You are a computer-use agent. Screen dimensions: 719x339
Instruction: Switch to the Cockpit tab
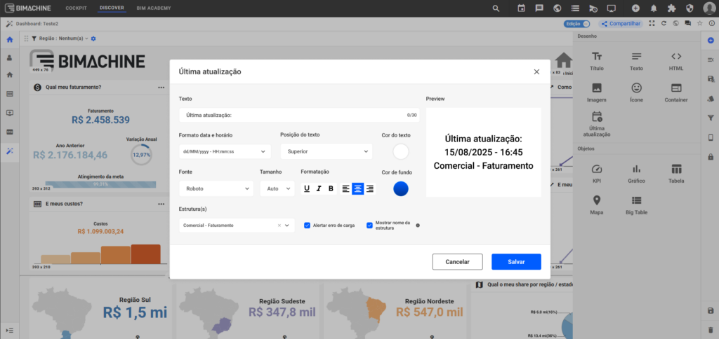[76, 8]
